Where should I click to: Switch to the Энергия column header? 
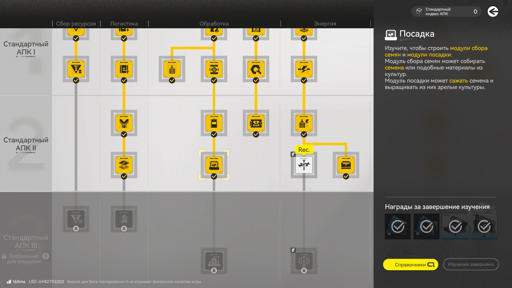coord(325,23)
